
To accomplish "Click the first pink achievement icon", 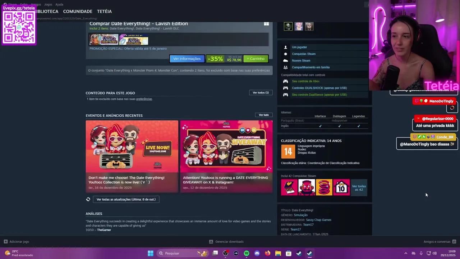I will pos(289,187).
